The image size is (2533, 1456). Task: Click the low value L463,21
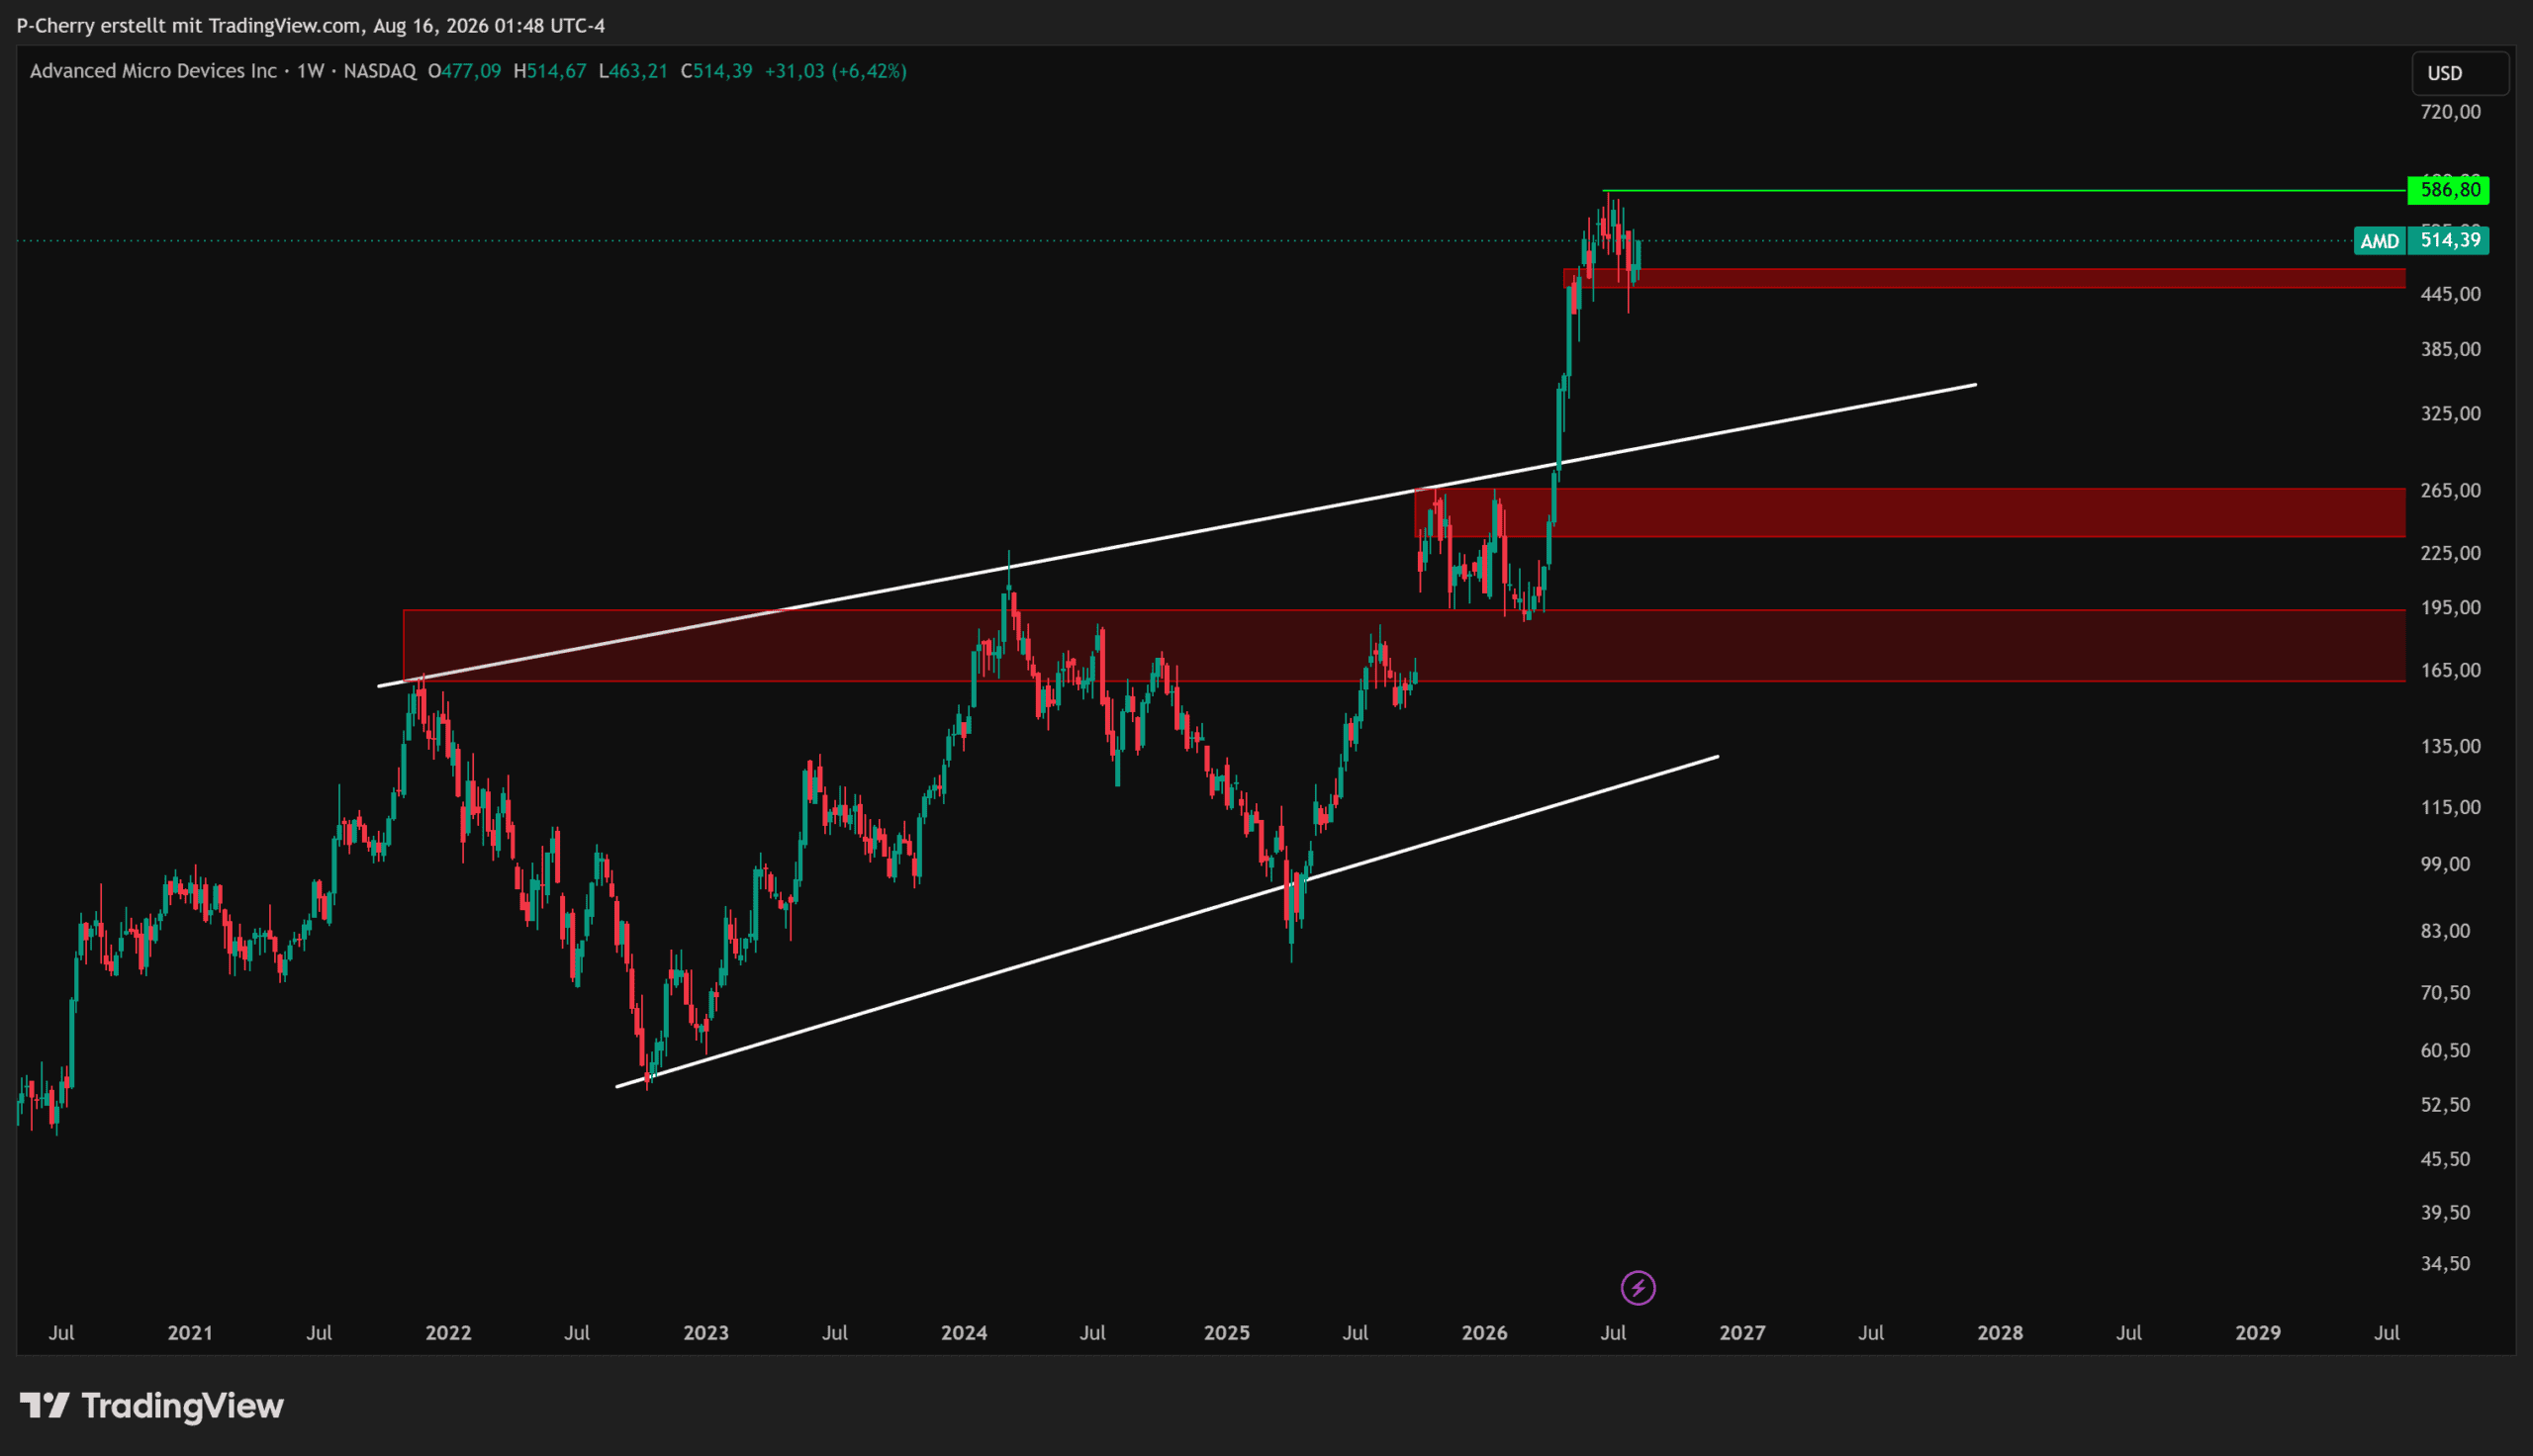point(633,71)
